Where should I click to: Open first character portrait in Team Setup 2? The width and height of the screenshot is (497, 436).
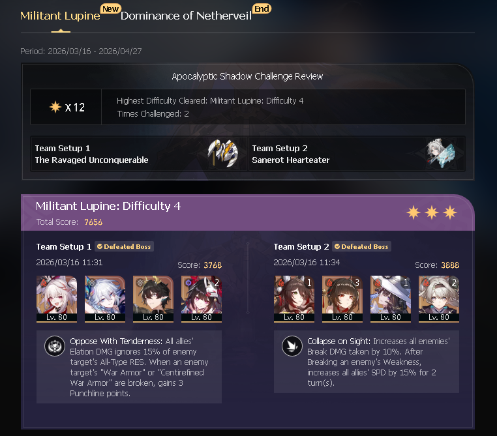point(294,299)
